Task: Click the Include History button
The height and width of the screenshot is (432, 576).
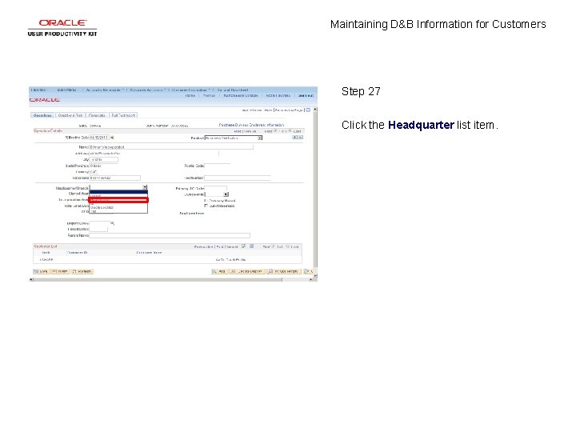Action: pyautogui.click(x=284, y=271)
